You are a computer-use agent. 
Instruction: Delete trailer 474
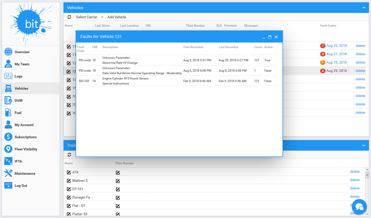(355, 171)
